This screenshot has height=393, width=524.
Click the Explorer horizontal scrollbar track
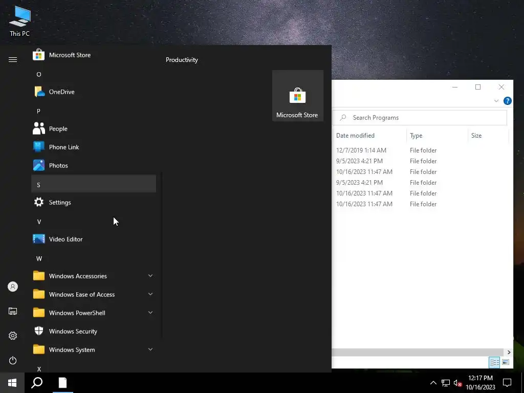(x=418, y=352)
